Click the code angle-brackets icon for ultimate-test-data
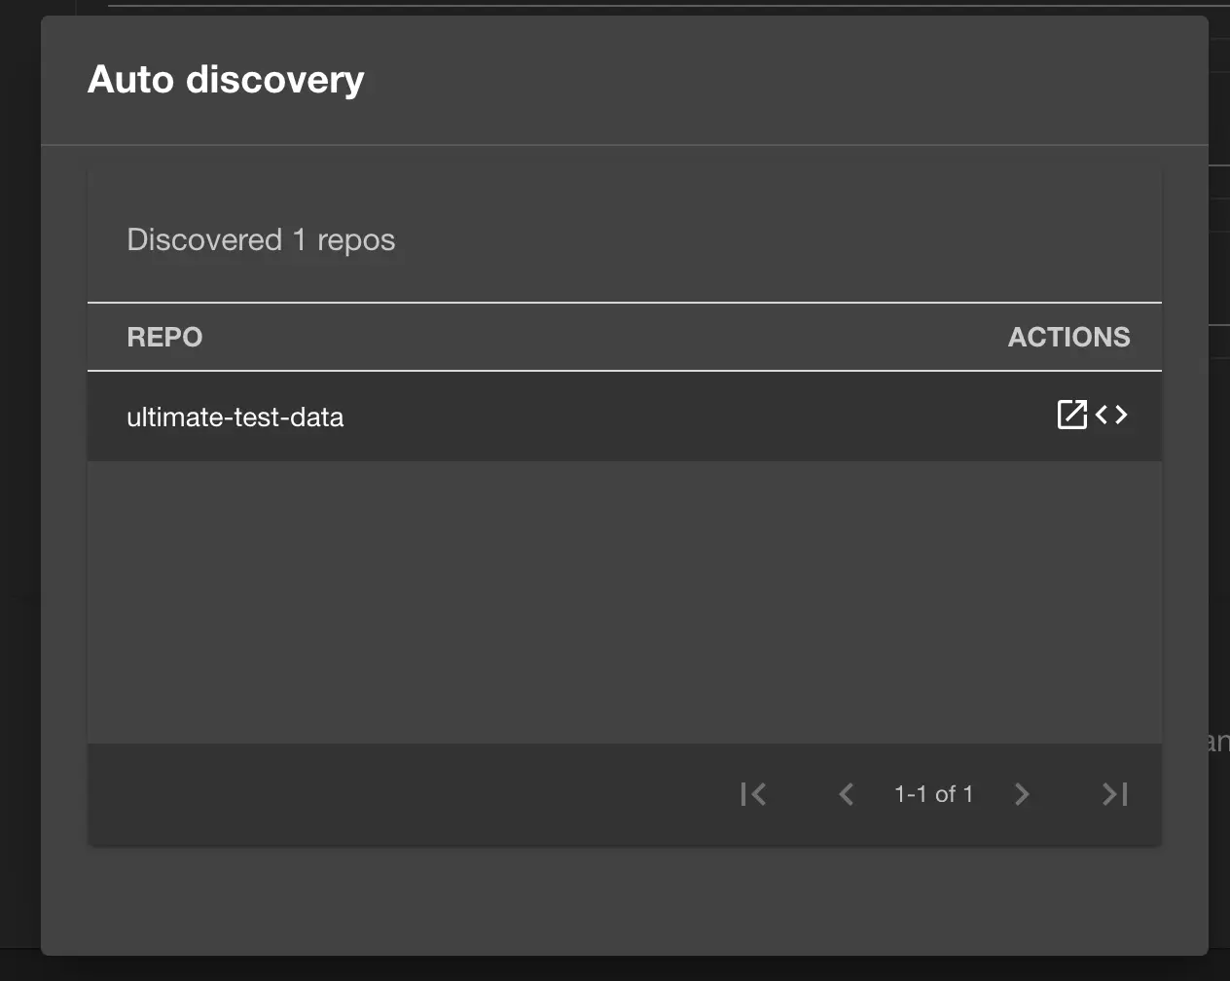This screenshot has width=1230, height=981. 1111,415
